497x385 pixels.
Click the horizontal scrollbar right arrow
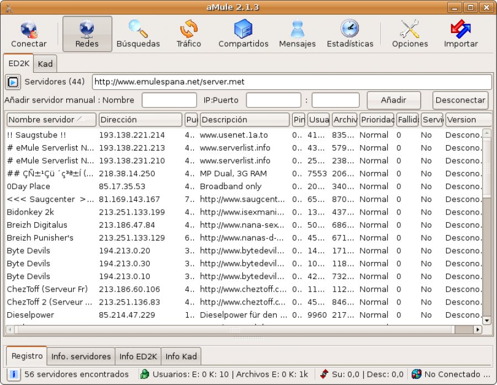(478, 330)
